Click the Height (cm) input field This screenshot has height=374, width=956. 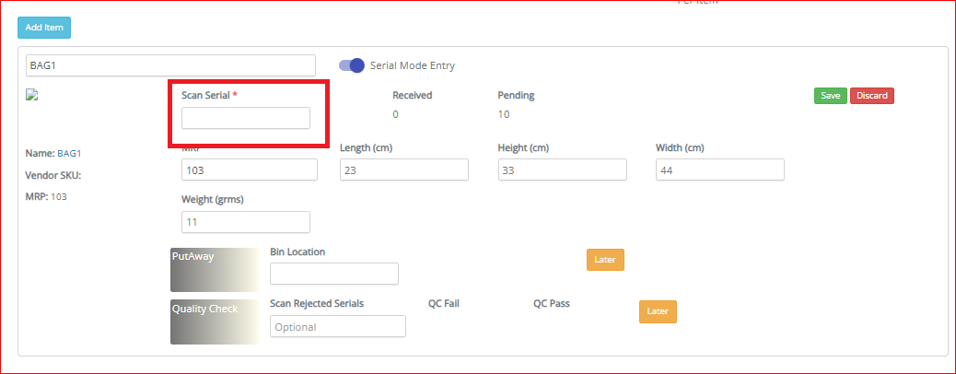click(562, 169)
